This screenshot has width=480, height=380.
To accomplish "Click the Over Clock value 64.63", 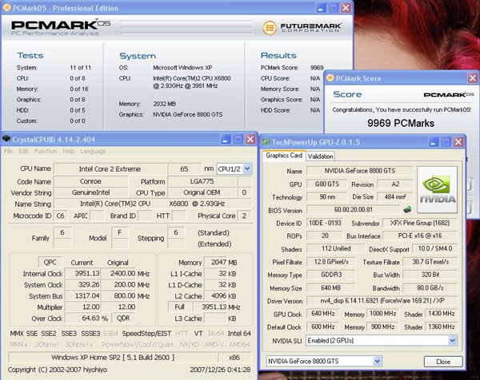I will (82, 318).
